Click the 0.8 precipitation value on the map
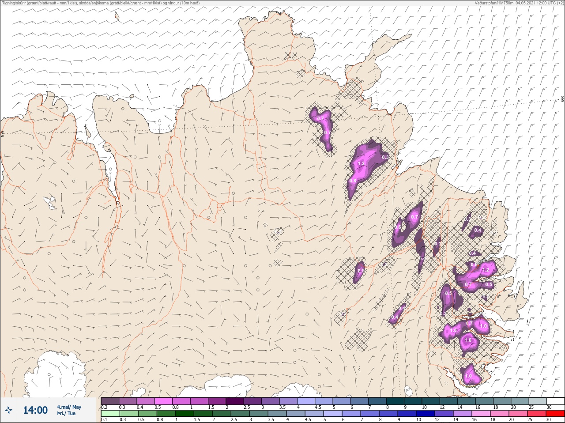The image size is (565, 423). point(353,181)
